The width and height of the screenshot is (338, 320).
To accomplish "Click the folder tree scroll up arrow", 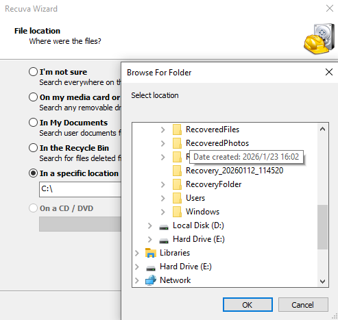I will pos(322,130).
